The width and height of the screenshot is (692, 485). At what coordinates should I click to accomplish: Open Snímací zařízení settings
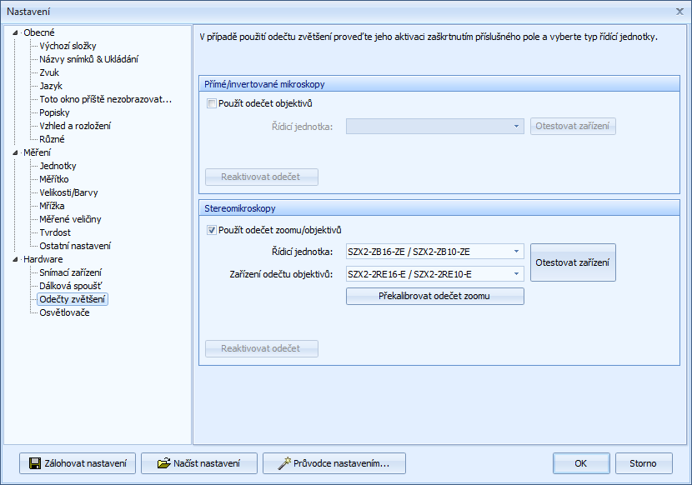point(70,272)
